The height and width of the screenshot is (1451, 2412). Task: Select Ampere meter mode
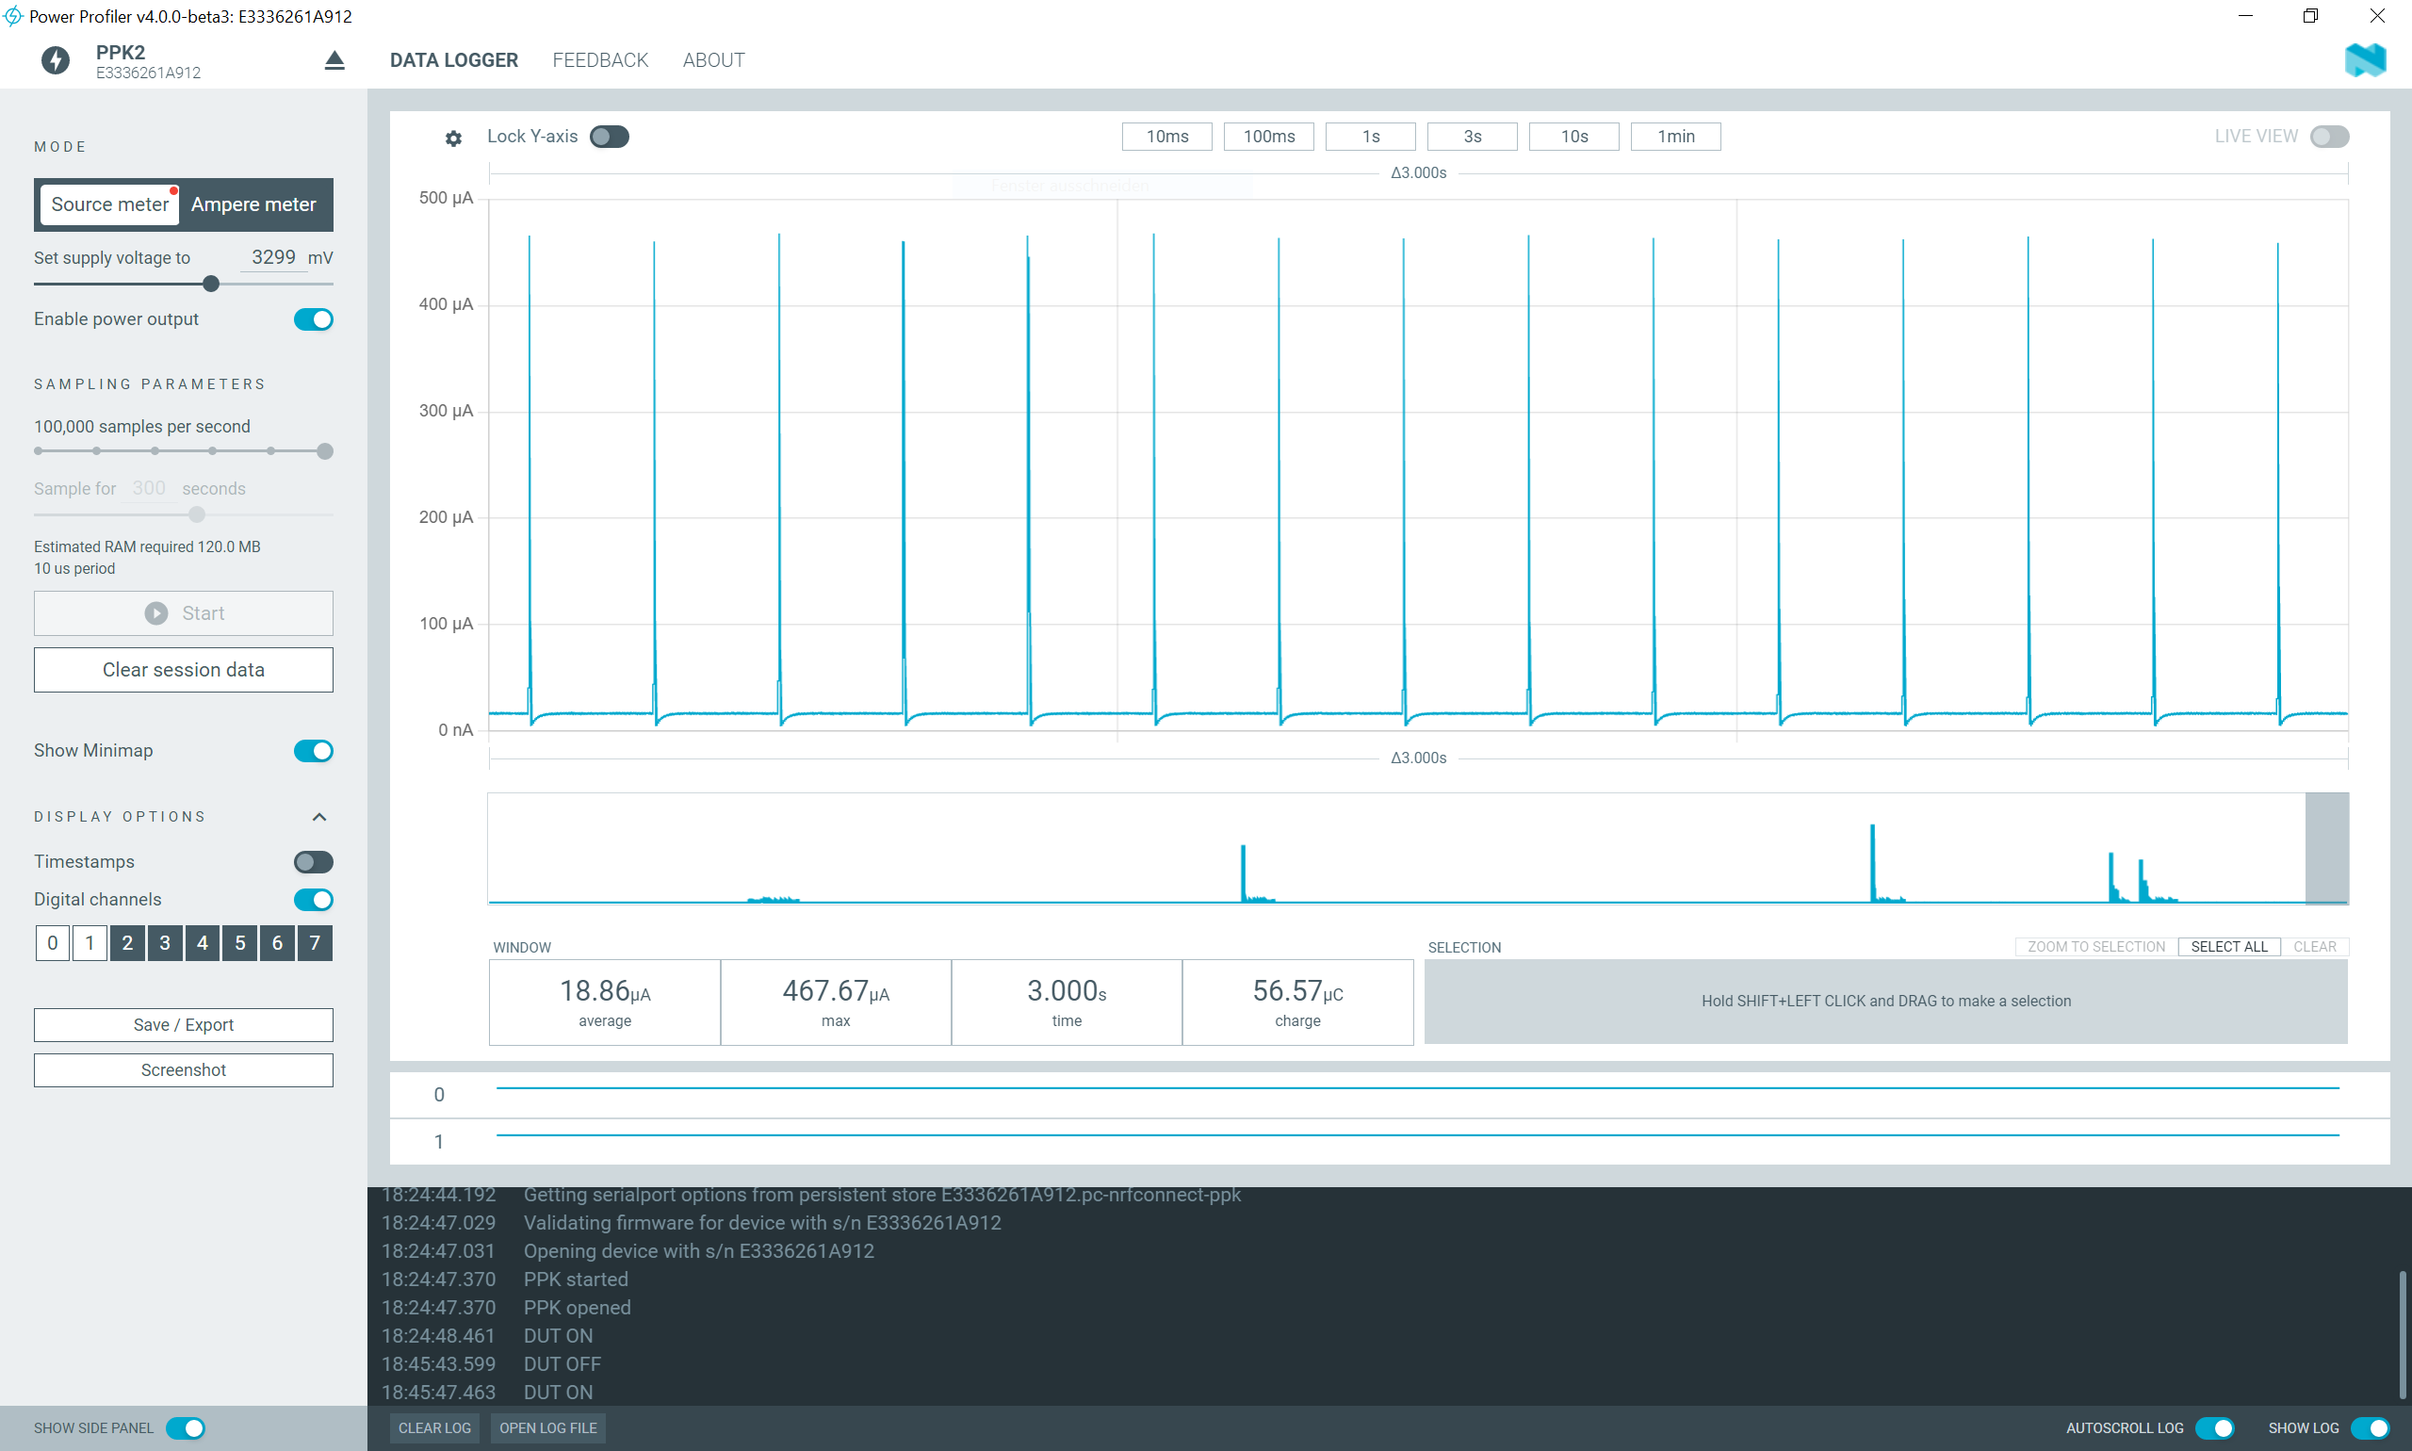click(254, 204)
